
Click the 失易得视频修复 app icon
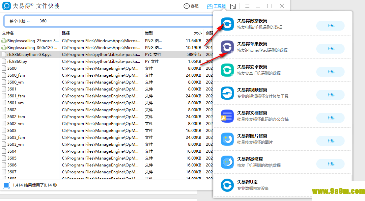click(227, 93)
